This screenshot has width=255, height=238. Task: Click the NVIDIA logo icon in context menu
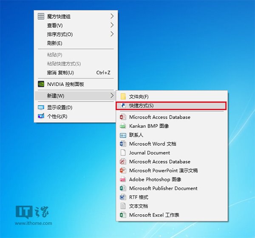click(41, 84)
